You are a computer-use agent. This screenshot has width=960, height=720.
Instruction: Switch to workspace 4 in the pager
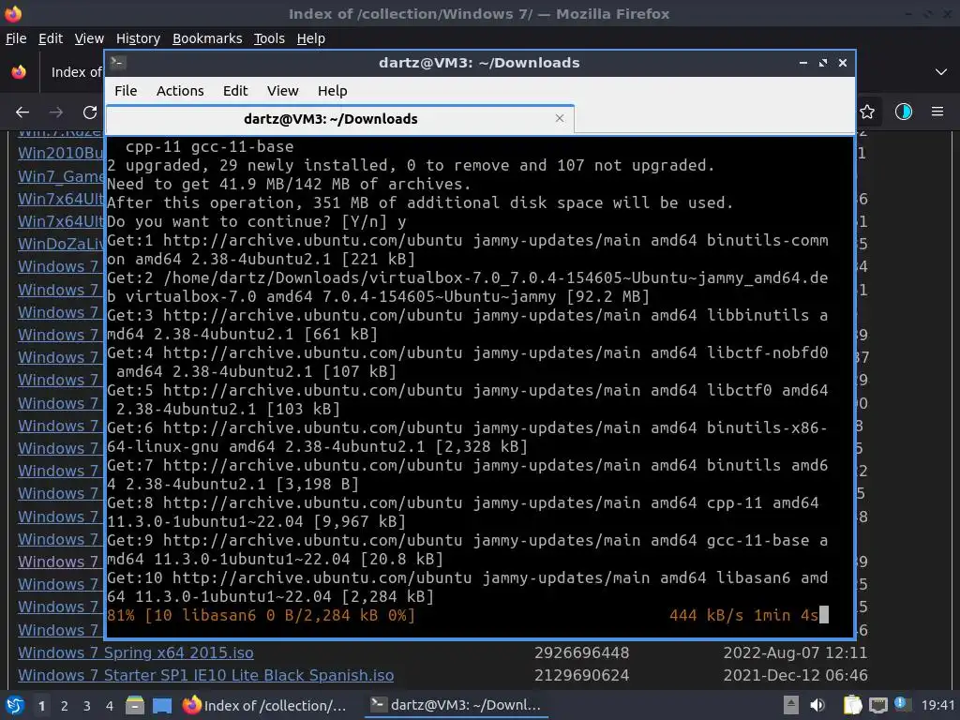(x=110, y=706)
